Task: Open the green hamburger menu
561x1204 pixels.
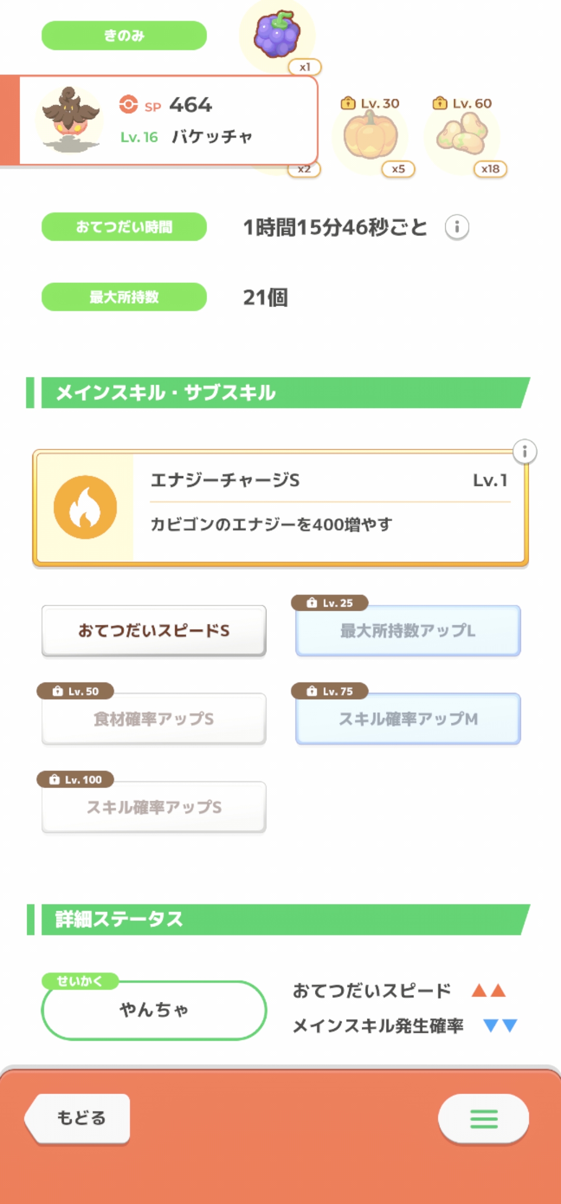Action: (x=484, y=1119)
